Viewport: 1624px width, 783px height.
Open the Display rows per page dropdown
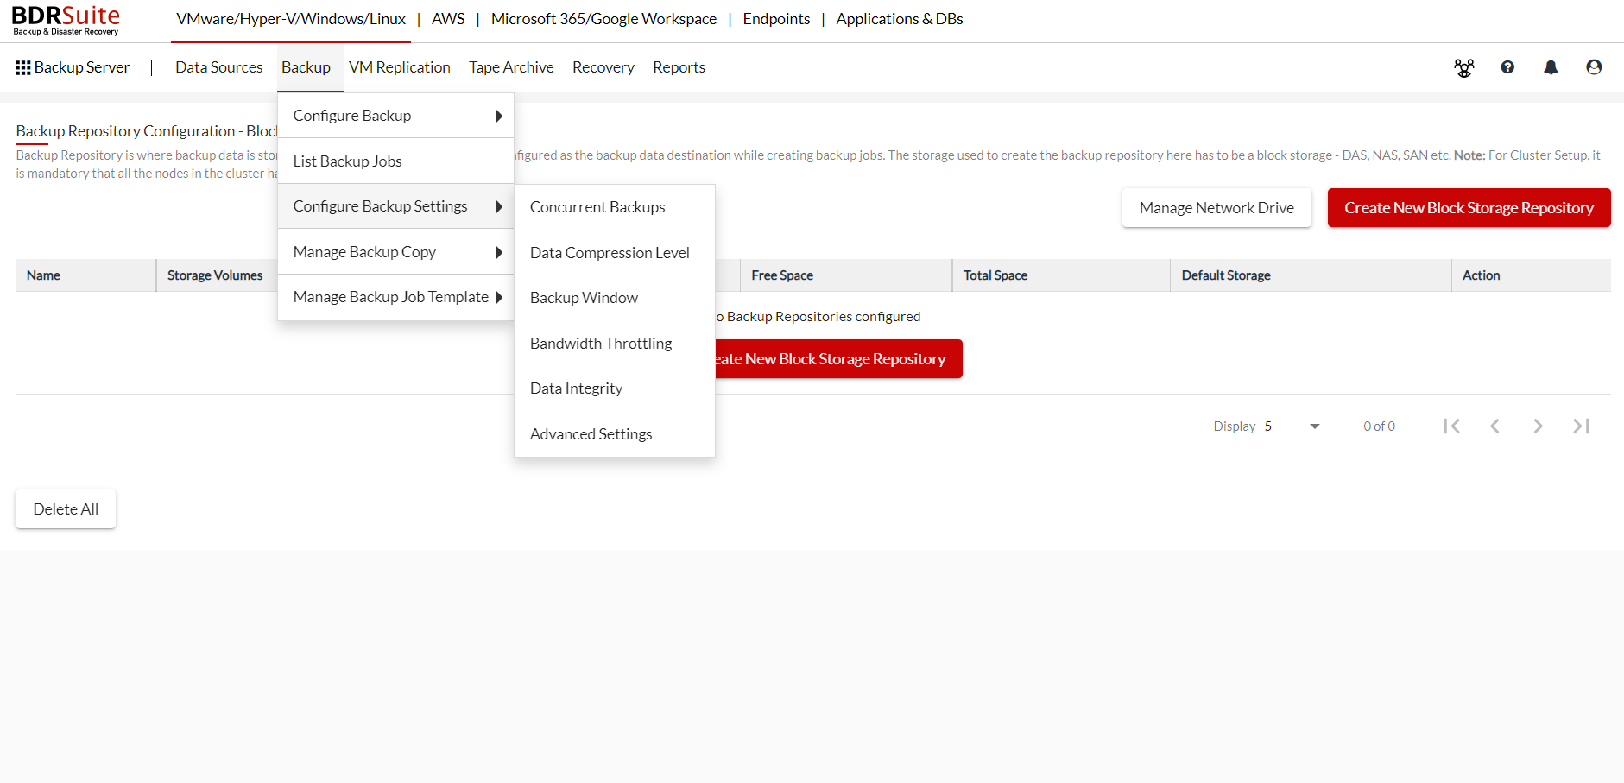coord(1293,426)
